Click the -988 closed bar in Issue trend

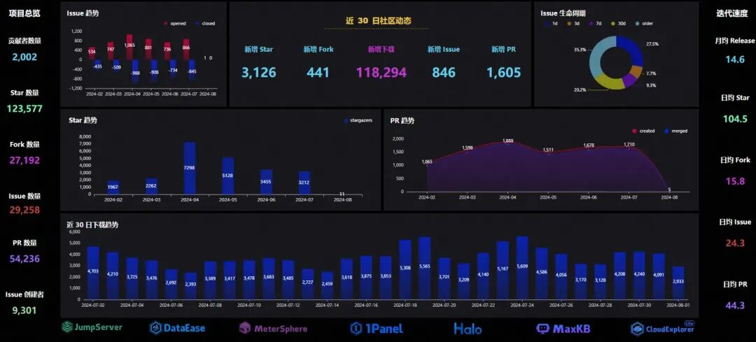tap(136, 71)
